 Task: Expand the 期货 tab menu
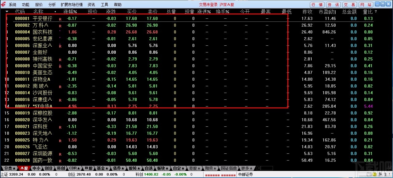pyautogui.click(x=211, y=168)
